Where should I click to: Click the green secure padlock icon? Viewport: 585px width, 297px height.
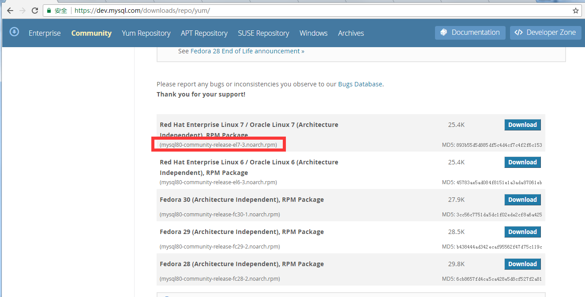pos(49,11)
